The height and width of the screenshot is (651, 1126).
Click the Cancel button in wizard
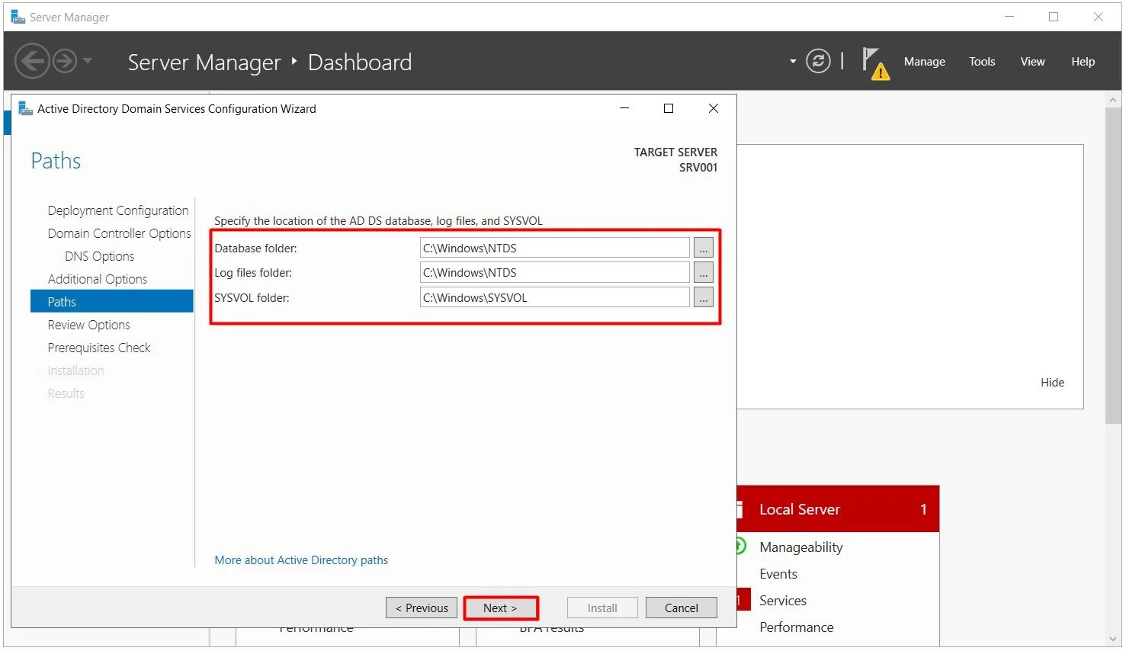click(681, 608)
